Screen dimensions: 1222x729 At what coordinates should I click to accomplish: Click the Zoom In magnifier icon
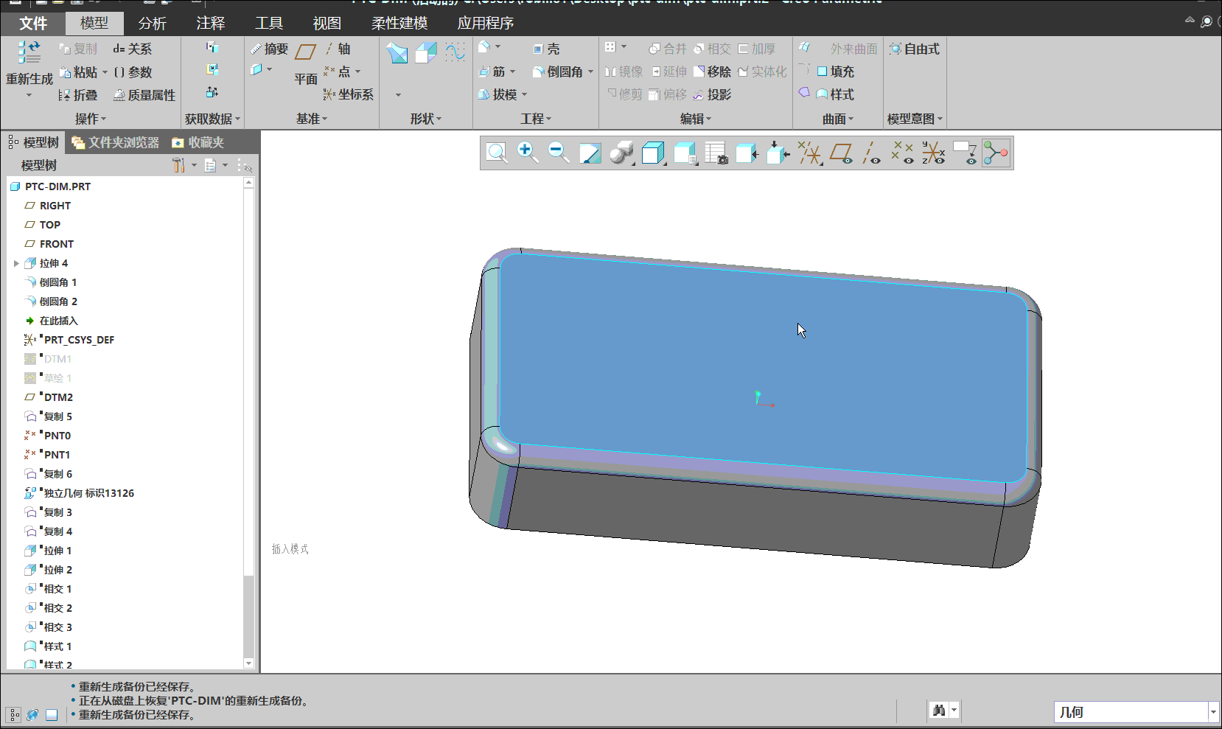(x=527, y=153)
